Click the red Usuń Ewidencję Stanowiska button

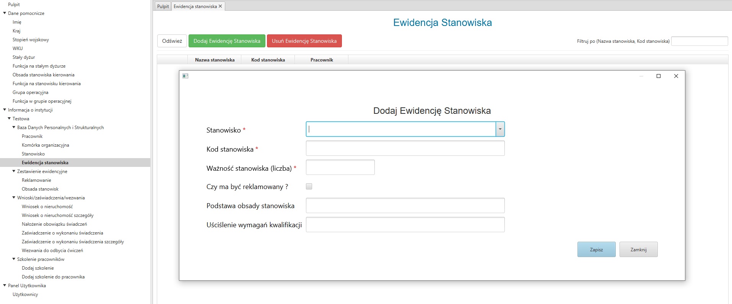pyautogui.click(x=304, y=41)
